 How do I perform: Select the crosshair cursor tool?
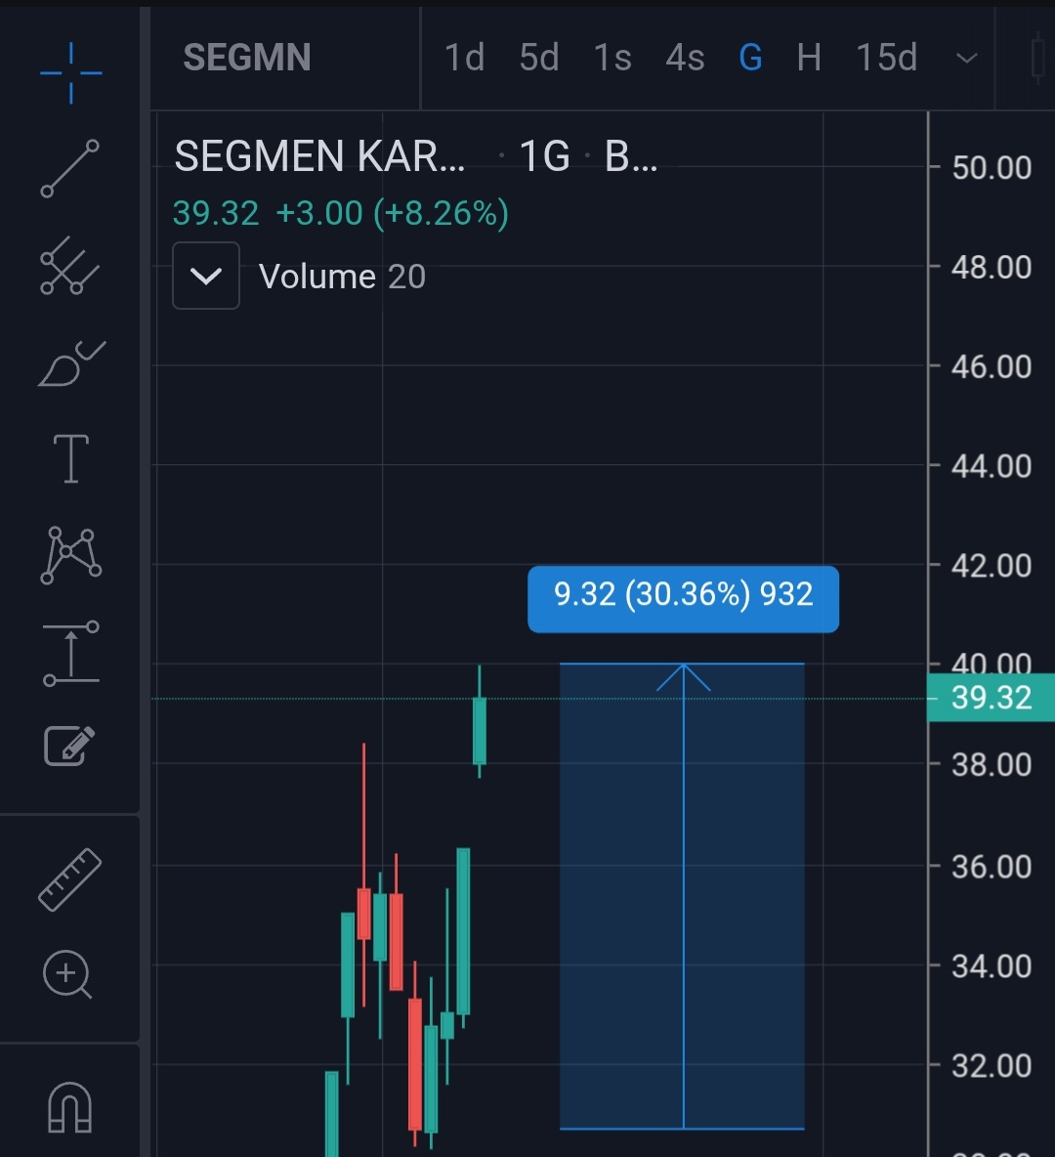(71, 73)
